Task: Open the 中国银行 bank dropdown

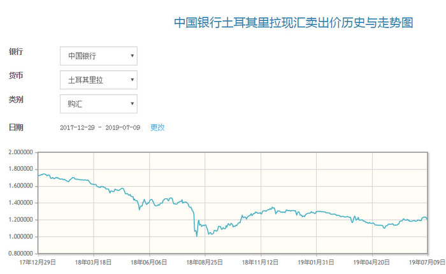Action: 98,56
